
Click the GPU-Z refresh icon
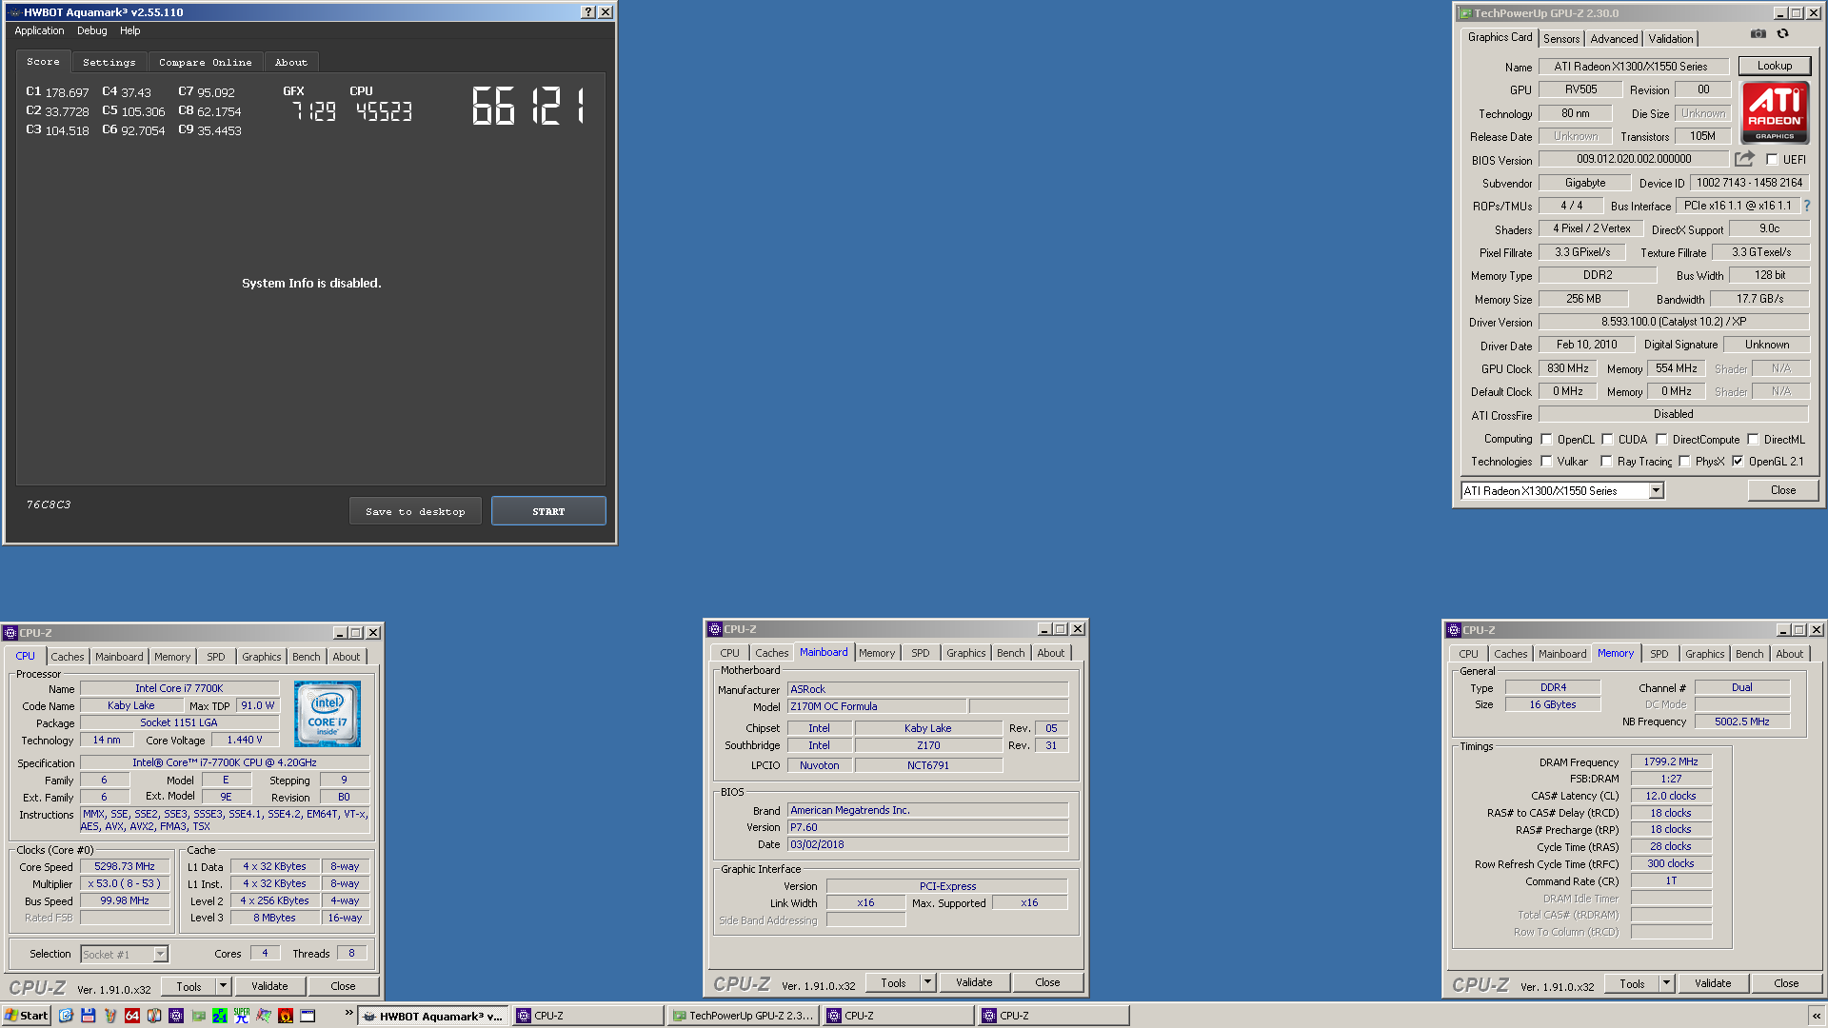coord(1782,33)
